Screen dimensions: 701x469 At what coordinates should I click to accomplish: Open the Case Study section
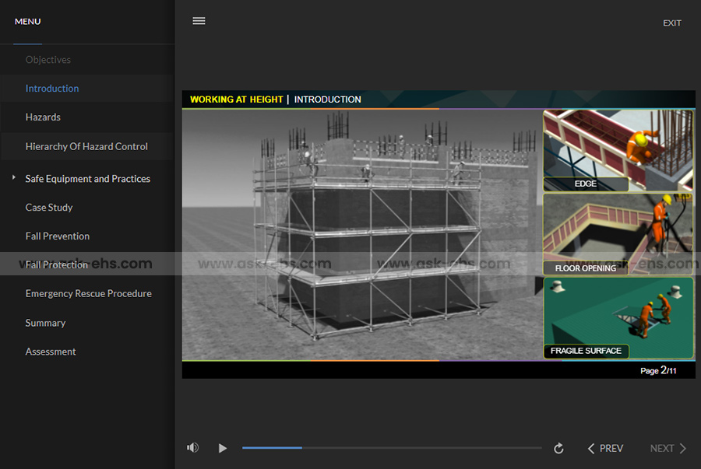pos(49,208)
